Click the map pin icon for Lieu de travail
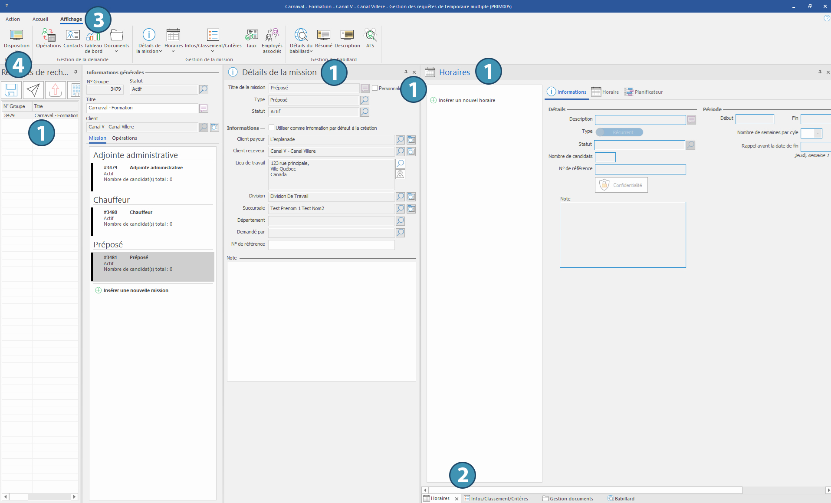The image size is (831, 503). [x=400, y=174]
